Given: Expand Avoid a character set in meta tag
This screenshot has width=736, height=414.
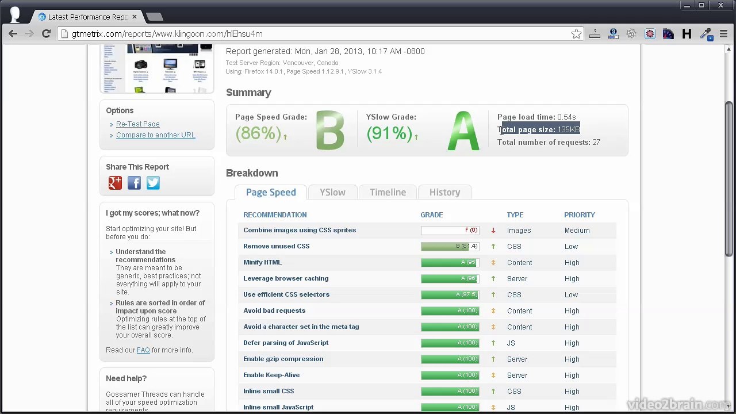Looking at the screenshot, I should (301, 327).
